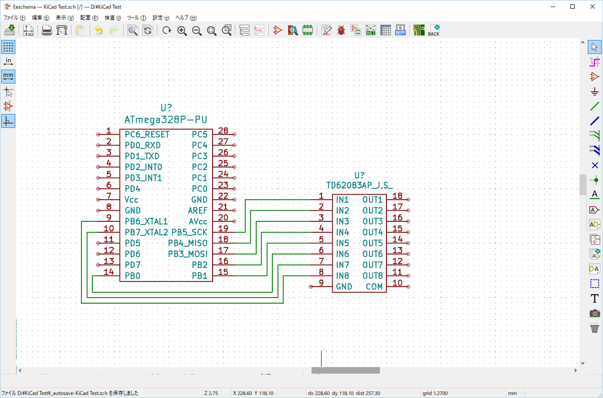603x398 pixels.
Task: Zoom to selection tool
Action: click(227, 30)
